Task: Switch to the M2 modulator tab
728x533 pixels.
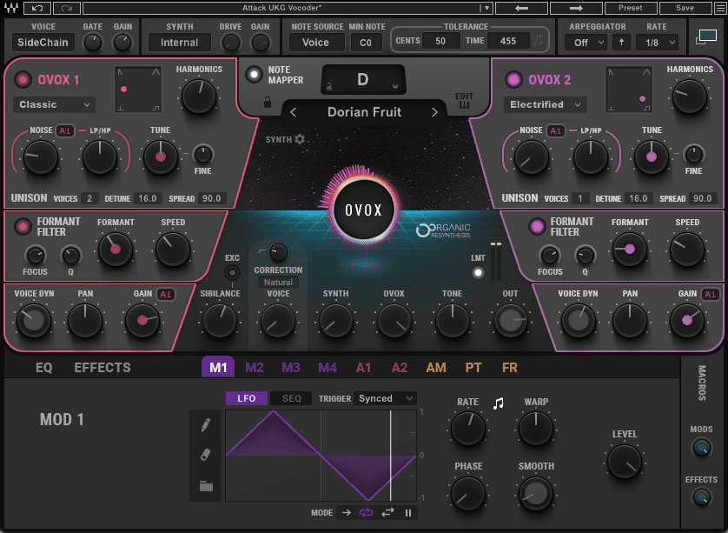Action: tap(255, 368)
